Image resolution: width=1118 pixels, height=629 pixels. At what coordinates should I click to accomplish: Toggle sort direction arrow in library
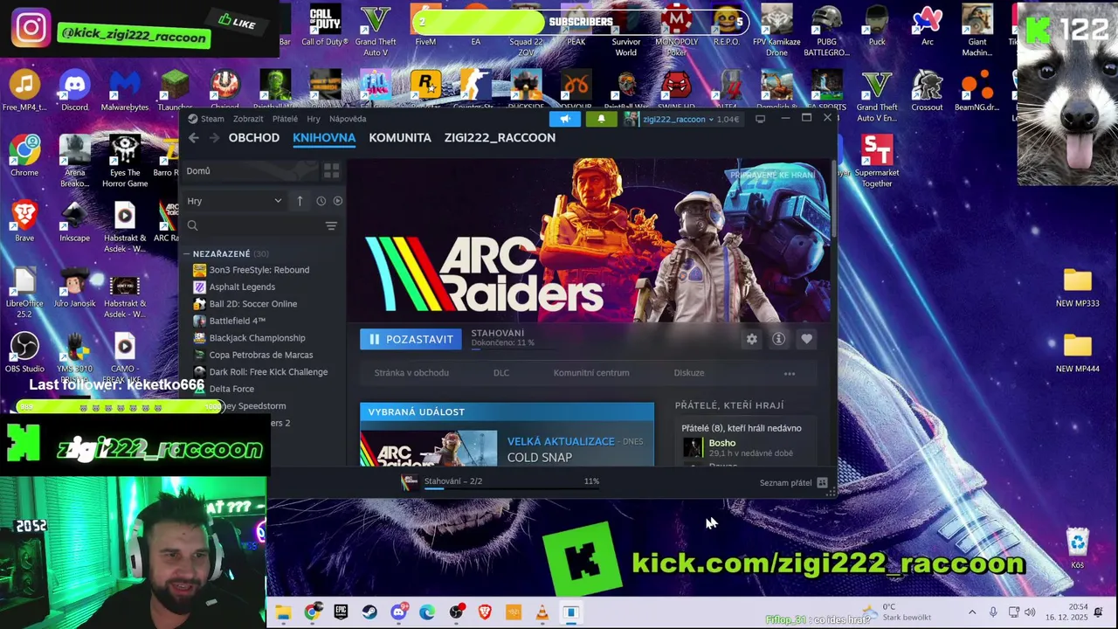[x=300, y=201]
